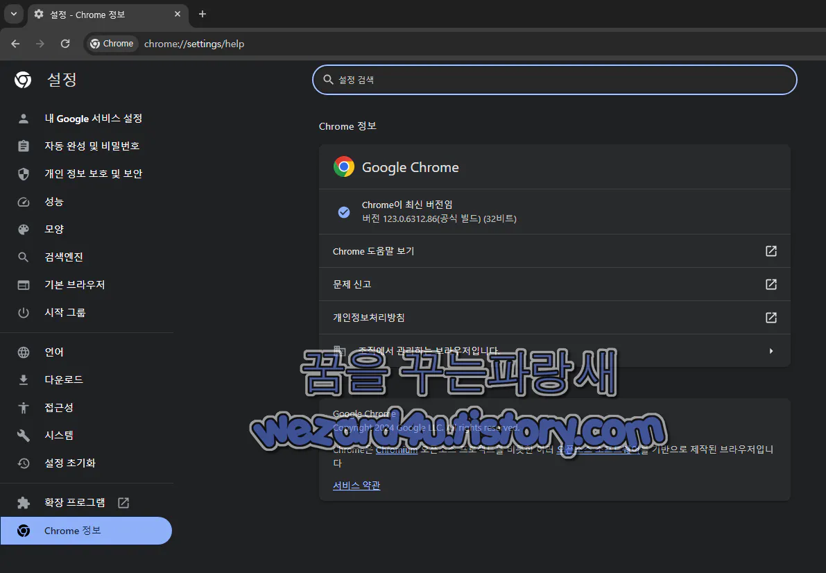Viewport: 826px width, 573px height.
Task: Click external-link icon beside 확장 프로그램
Action: (123, 503)
